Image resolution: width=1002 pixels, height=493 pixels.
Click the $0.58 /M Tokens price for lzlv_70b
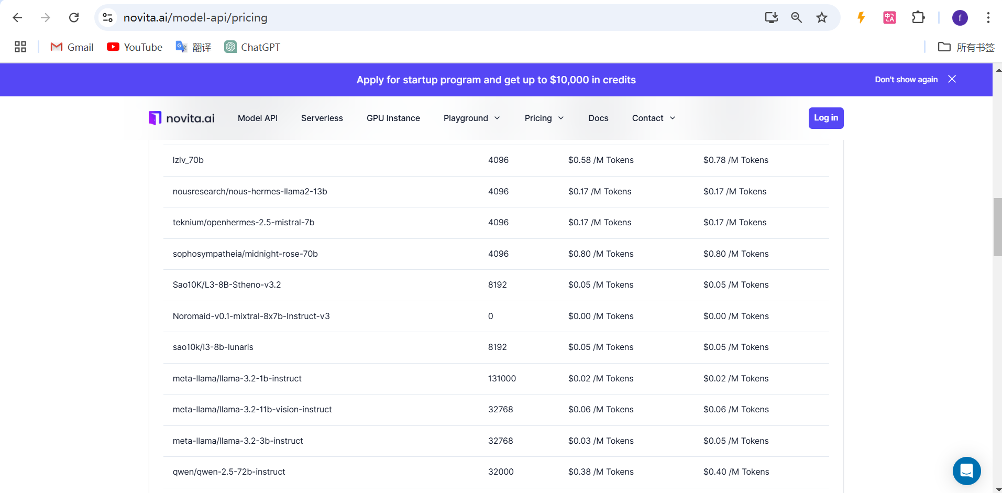601,160
